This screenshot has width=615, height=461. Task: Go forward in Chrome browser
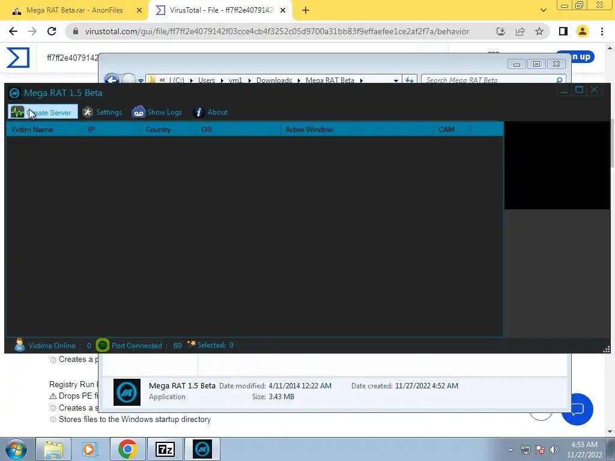tap(32, 31)
